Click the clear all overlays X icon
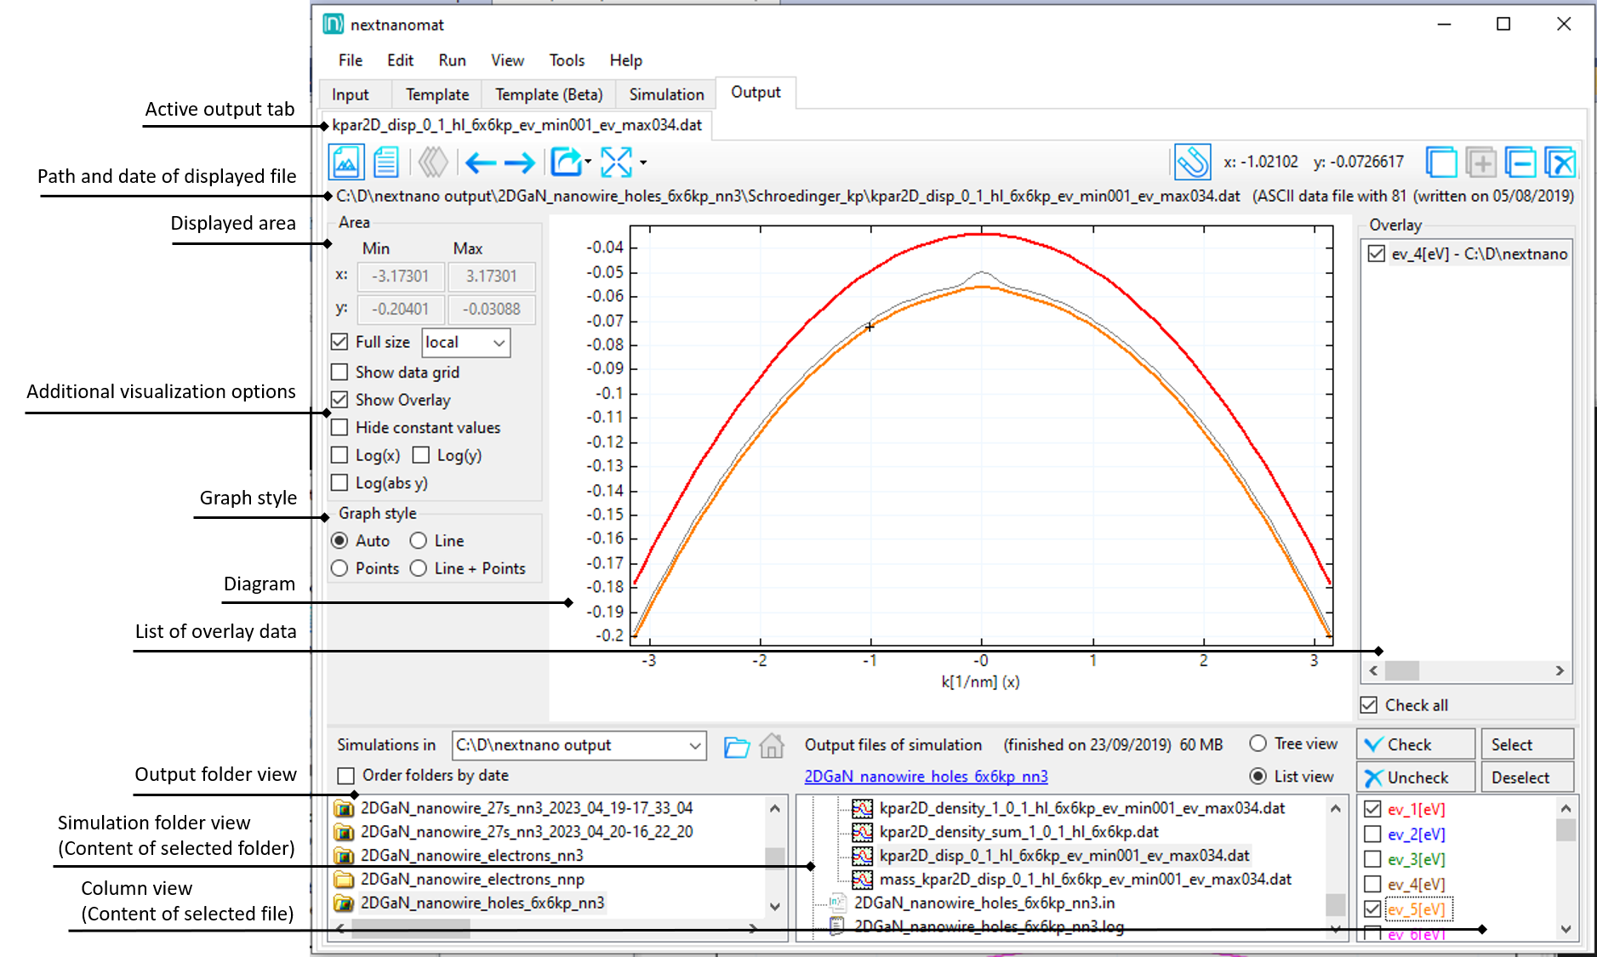 1560,162
